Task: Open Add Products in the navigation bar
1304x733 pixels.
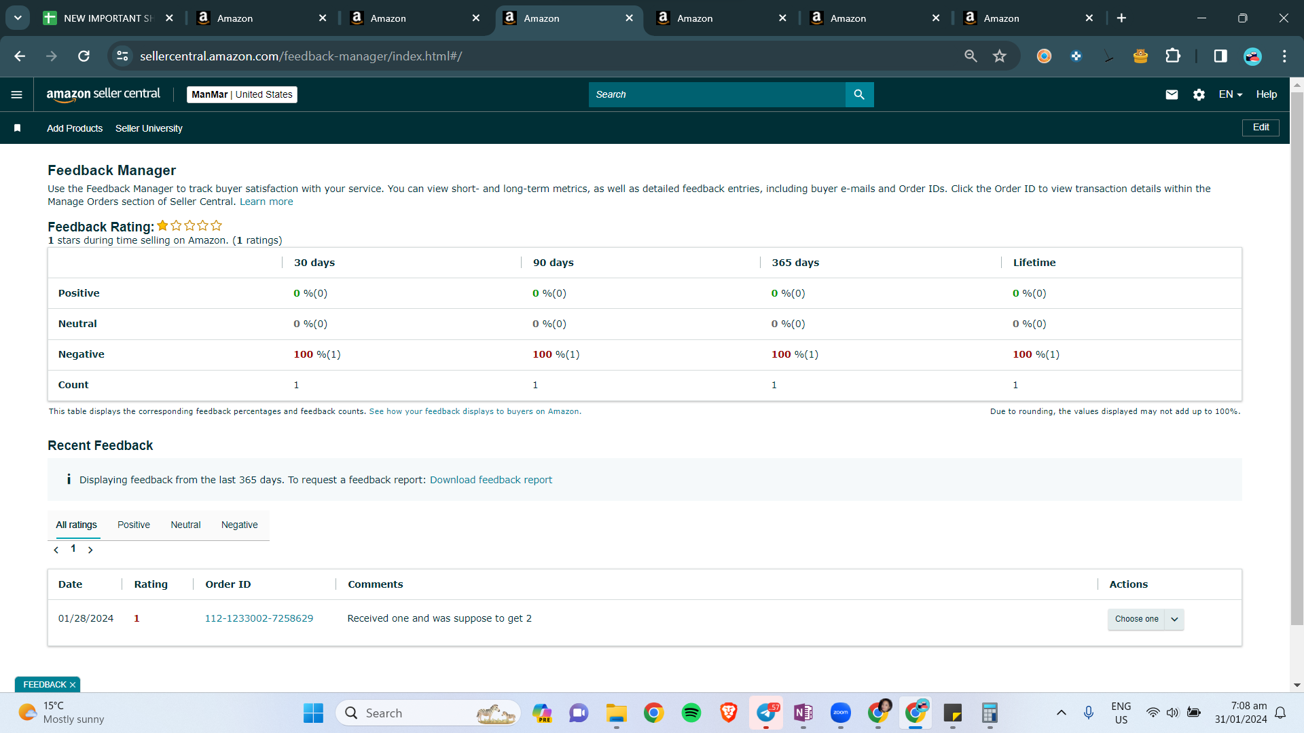Action: (75, 128)
